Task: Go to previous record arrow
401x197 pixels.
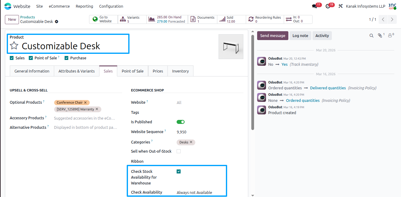Action: click(383, 20)
